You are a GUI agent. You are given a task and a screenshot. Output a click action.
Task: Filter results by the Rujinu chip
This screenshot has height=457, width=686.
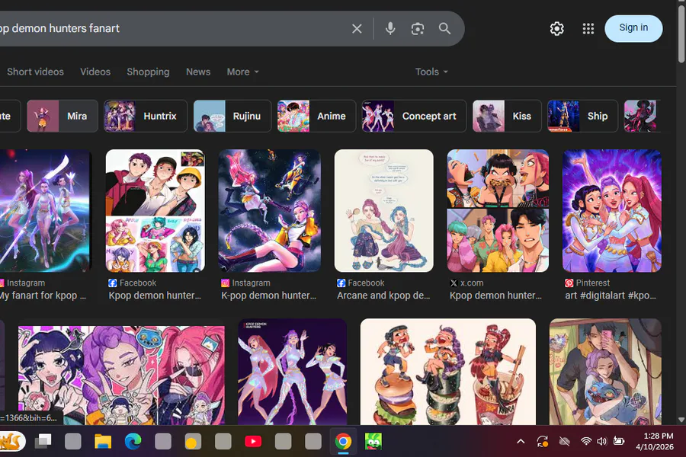pos(232,116)
